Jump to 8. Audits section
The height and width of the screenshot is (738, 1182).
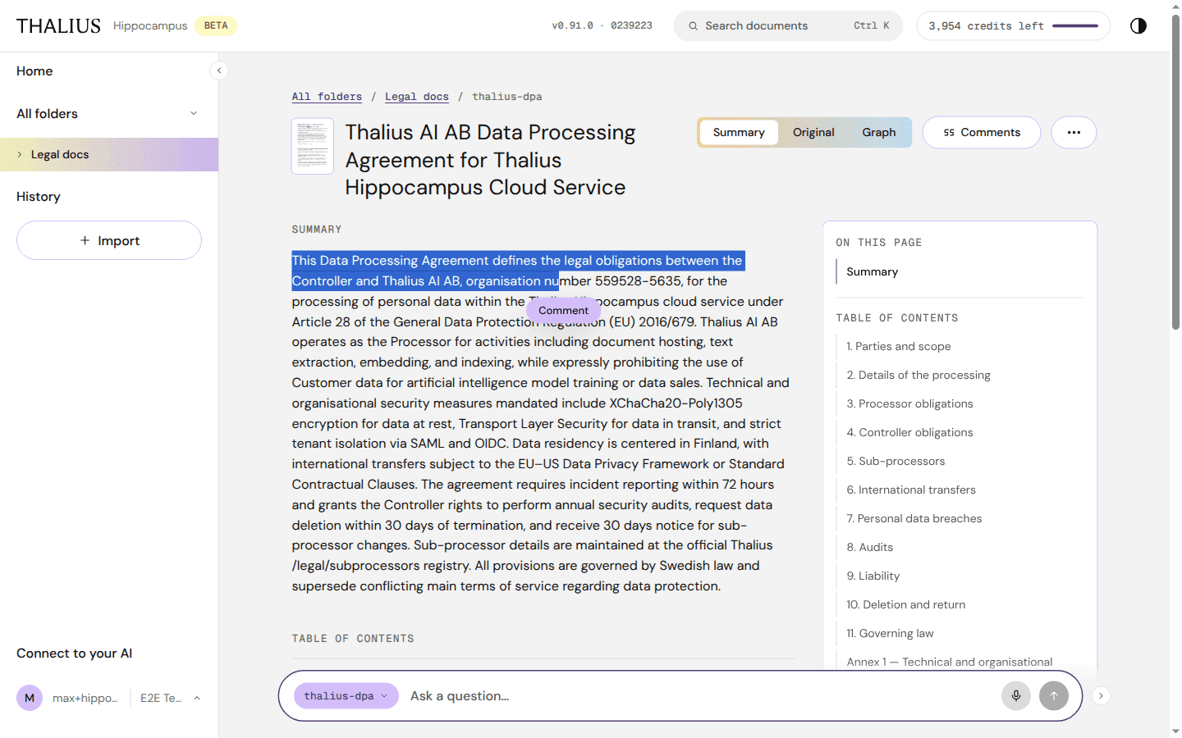click(x=870, y=548)
